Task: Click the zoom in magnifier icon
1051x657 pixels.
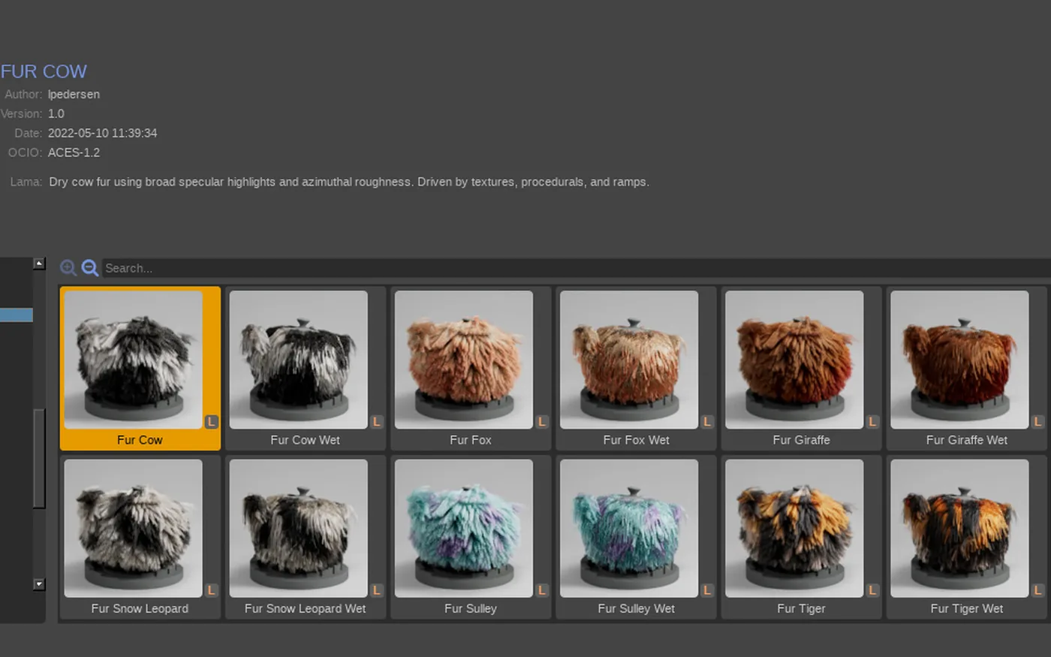Action: point(68,268)
